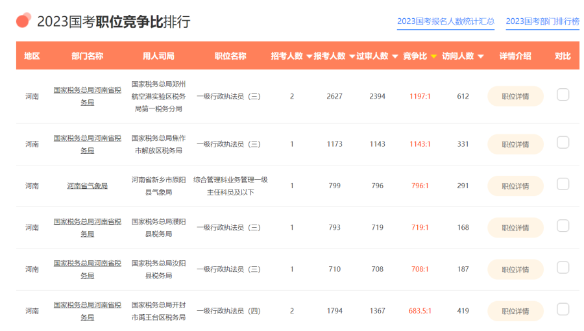This screenshot has height=331, width=584.
Task: View 职位详情 for 开封市禹王台区 row
Action: (515, 311)
